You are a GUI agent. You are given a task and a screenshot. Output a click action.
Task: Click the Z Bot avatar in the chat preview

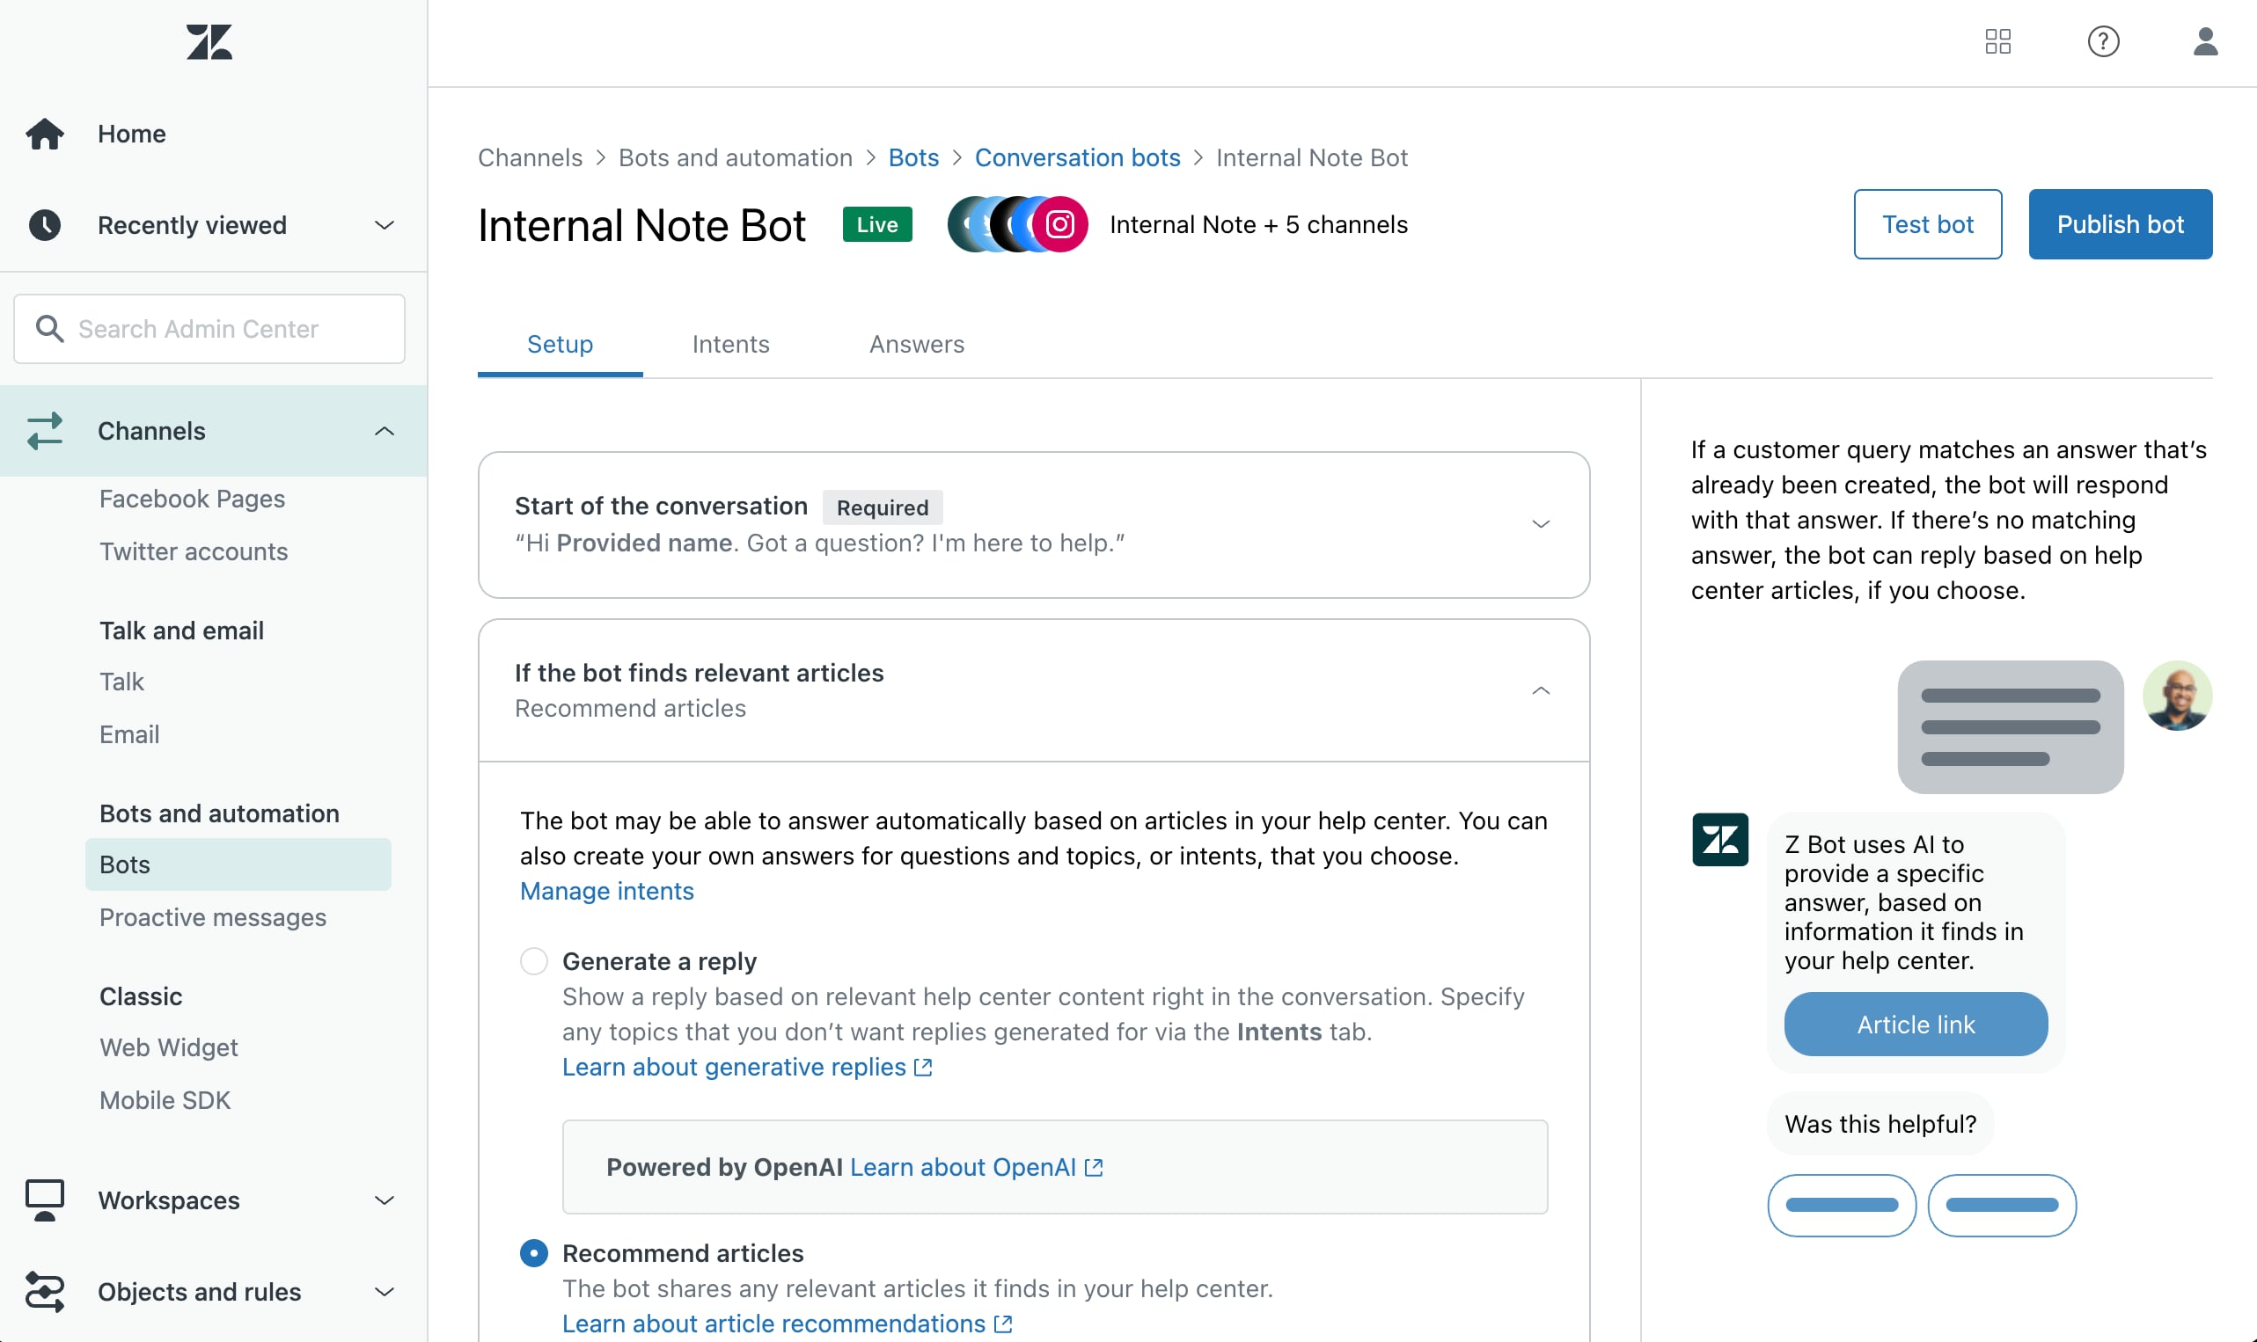click(x=1719, y=839)
